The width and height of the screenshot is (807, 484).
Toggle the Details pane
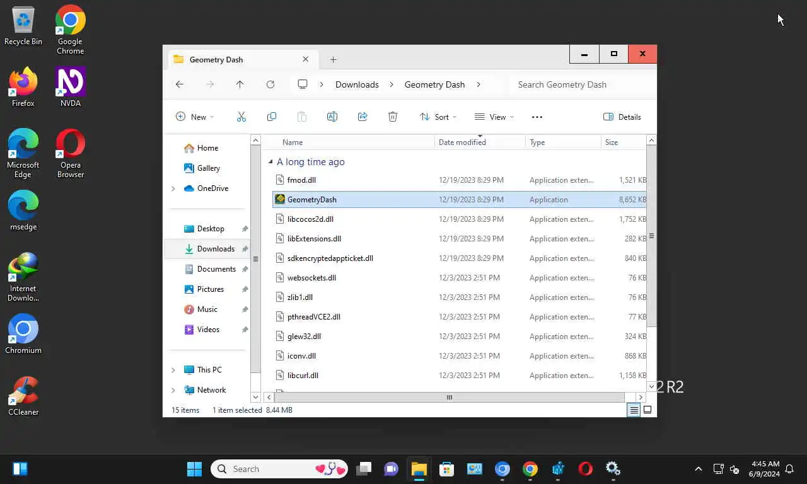point(622,117)
